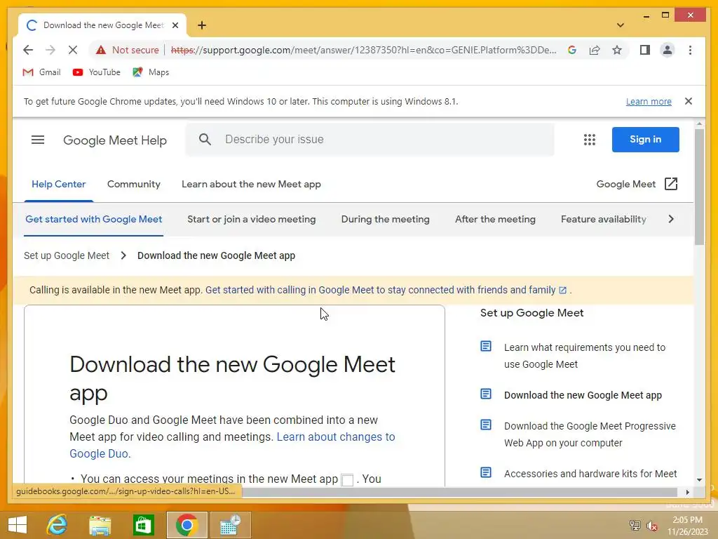Click the page URL in address bar
This screenshot has width=718, height=539.
point(364,50)
